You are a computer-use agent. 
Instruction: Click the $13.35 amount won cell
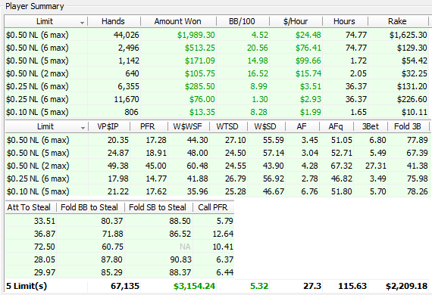click(x=202, y=113)
